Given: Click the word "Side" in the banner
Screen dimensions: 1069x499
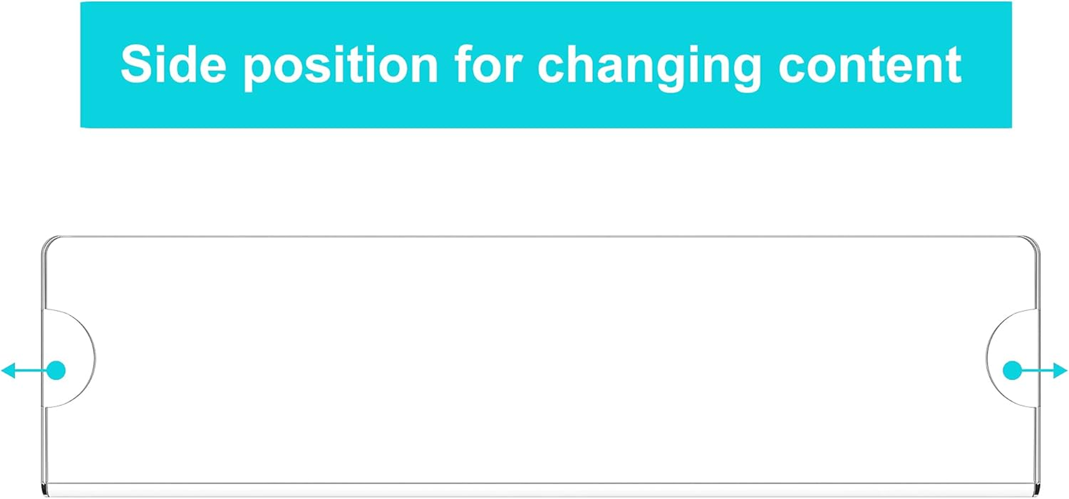Looking at the screenshot, I should tap(173, 65).
